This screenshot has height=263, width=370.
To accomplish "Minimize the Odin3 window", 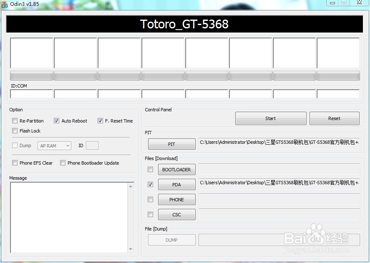I will click(332, 3).
